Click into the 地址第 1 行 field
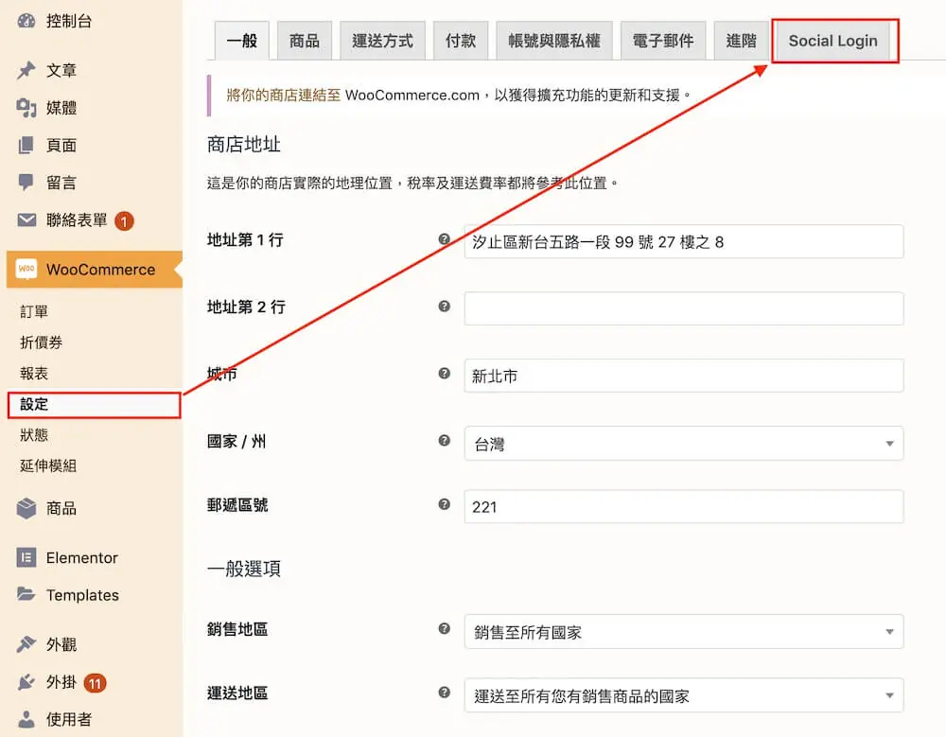946x737 pixels. (x=684, y=241)
